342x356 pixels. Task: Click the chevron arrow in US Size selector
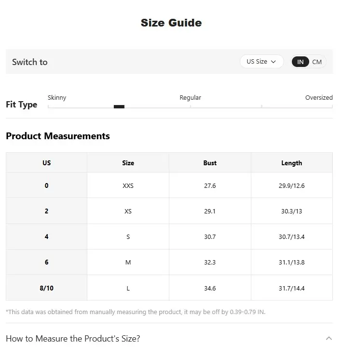(x=274, y=62)
